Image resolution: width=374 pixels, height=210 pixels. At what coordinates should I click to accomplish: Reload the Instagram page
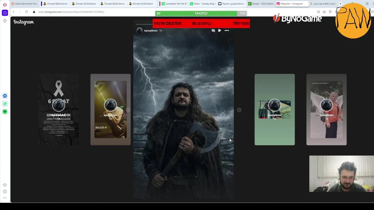26,12
